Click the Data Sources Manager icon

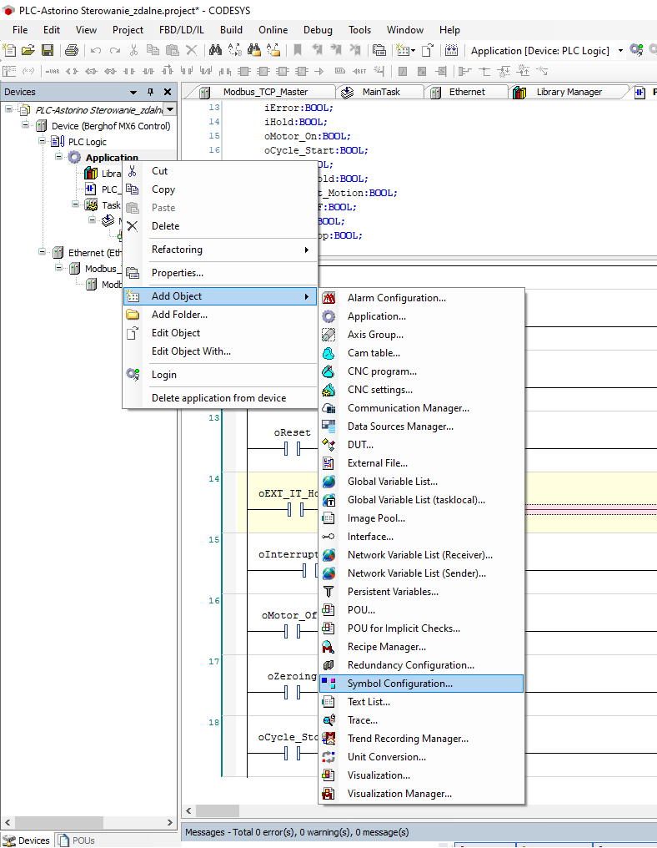pyautogui.click(x=328, y=427)
